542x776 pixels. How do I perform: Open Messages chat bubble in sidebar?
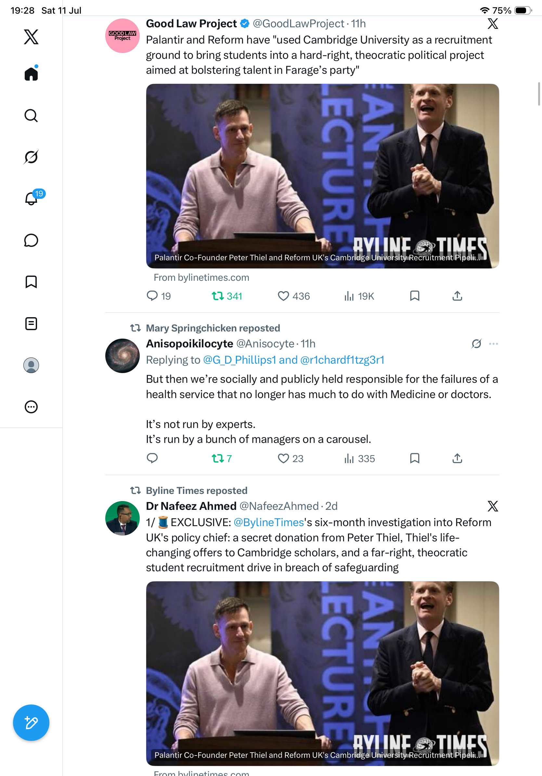coord(31,240)
